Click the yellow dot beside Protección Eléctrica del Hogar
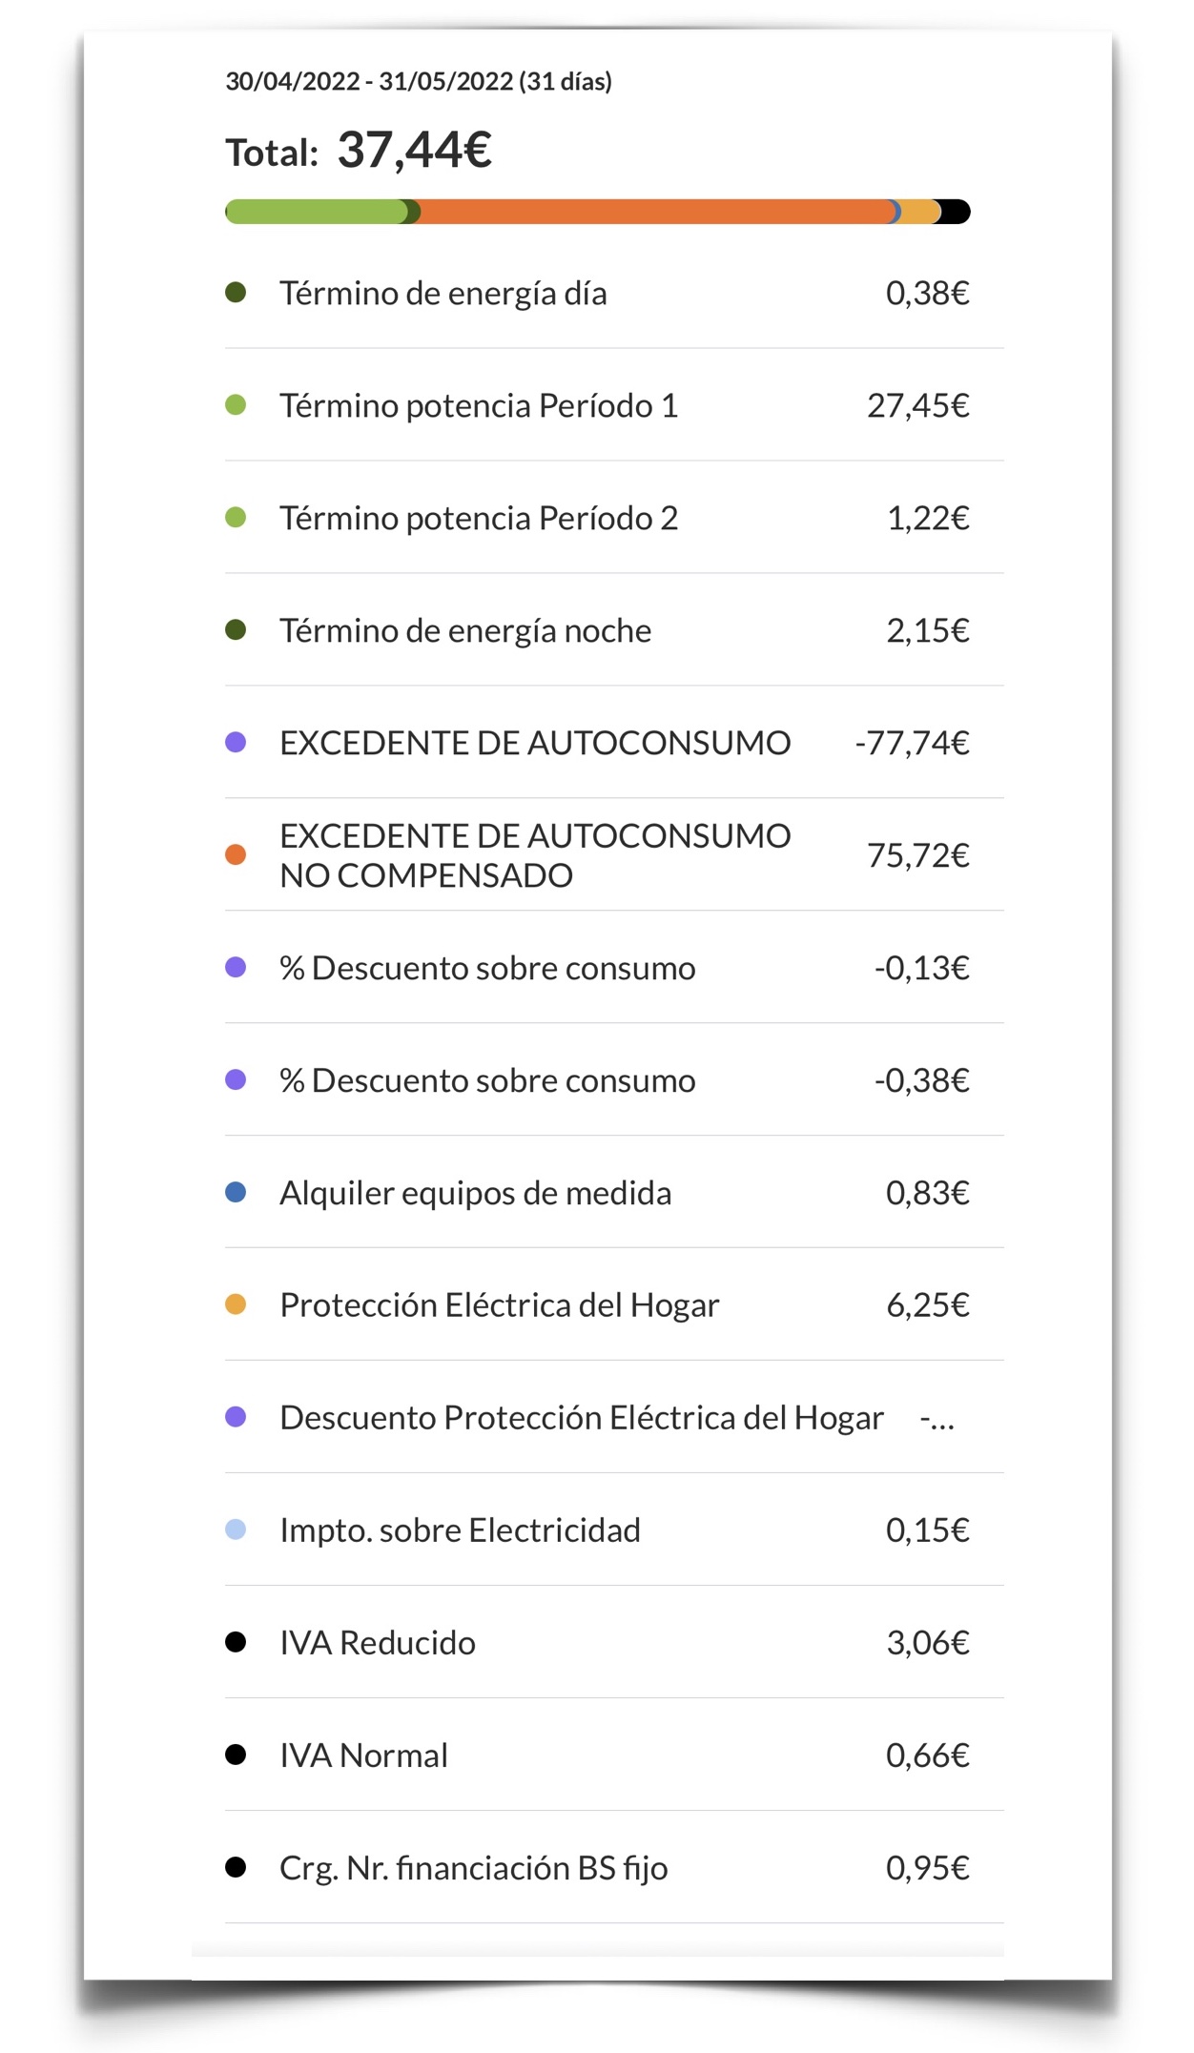The height and width of the screenshot is (2053, 1194). point(236,1304)
